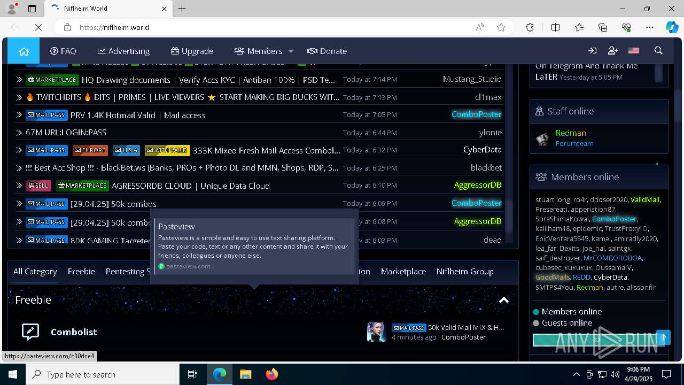Select the Niflheim Group tab

point(465,271)
